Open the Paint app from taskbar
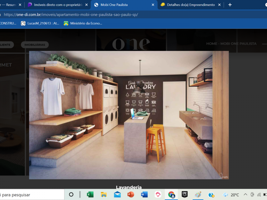The width and height of the screenshot is (267, 200). coord(198,195)
